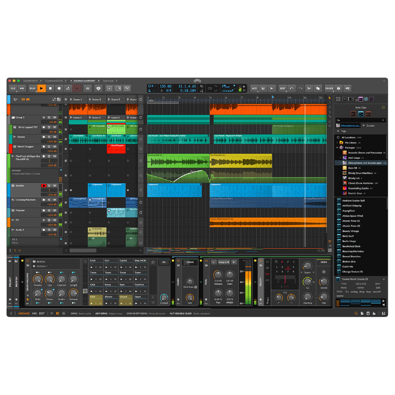Mute the Drums track
Viewport: 395px width, 395px height.
(55, 137)
